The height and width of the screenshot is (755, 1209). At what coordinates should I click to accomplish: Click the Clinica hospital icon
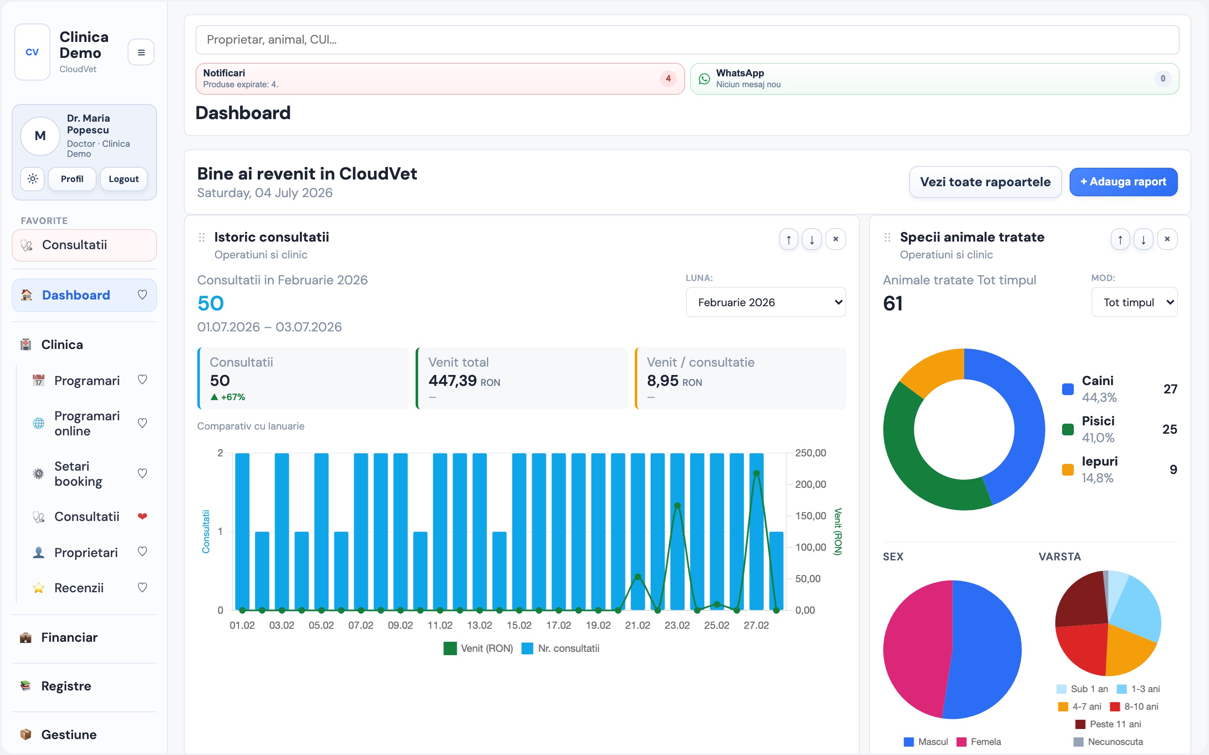[x=26, y=344]
